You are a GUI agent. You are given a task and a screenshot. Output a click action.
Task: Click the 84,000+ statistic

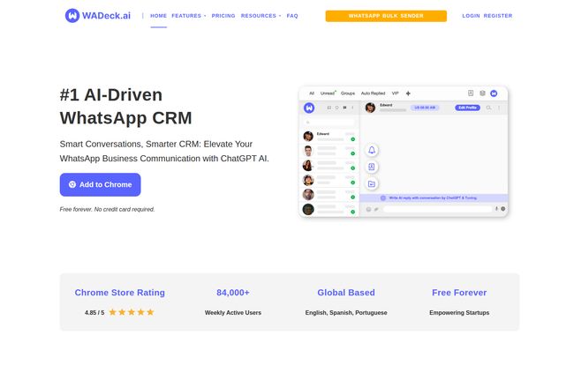(x=233, y=293)
